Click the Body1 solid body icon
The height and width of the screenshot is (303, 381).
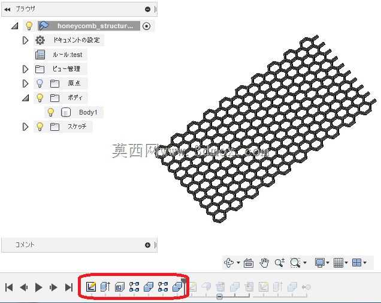[x=66, y=112]
